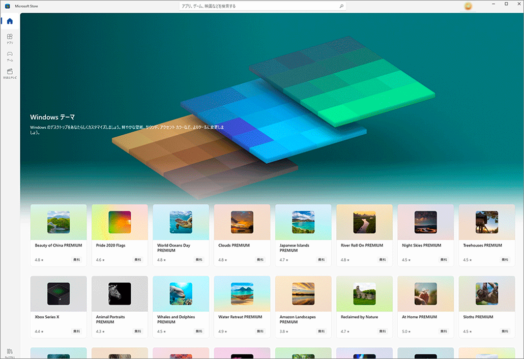Click 無料 button on Reclaimed by Nature
The height and width of the screenshot is (359, 524).
[382, 331]
